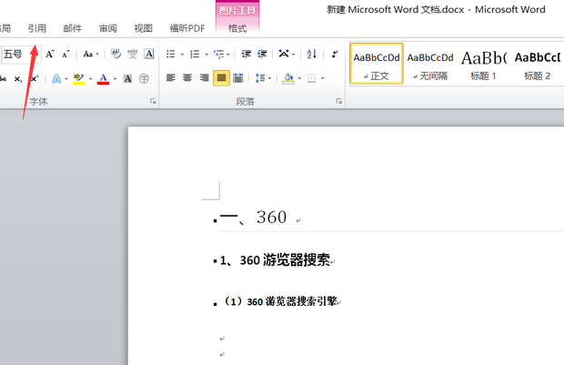
Task: Click the center text alignment icon
Action: 187,78
